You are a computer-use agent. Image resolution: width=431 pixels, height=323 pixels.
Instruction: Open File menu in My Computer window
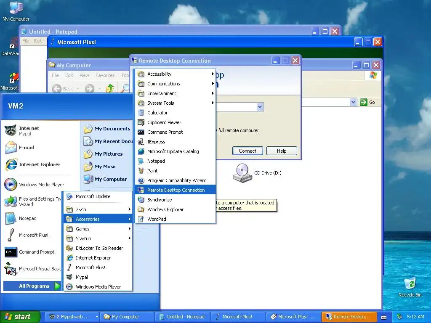click(x=55, y=75)
